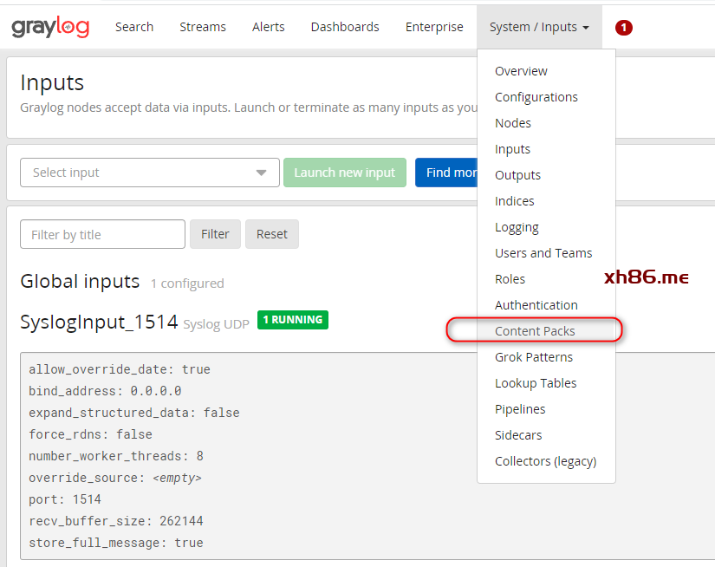Click the 'Syslog UDP' type label
The height and width of the screenshot is (567, 715).
[216, 324]
